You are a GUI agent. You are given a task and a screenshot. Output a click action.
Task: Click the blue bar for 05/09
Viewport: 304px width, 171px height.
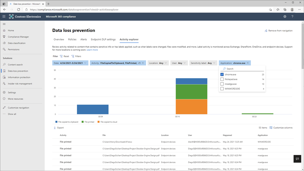pyautogui.click(x=93, y=110)
